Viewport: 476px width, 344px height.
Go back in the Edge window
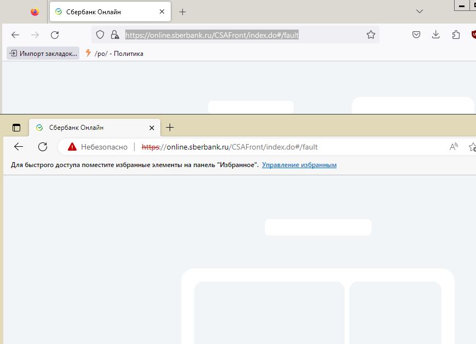tap(19, 147)
